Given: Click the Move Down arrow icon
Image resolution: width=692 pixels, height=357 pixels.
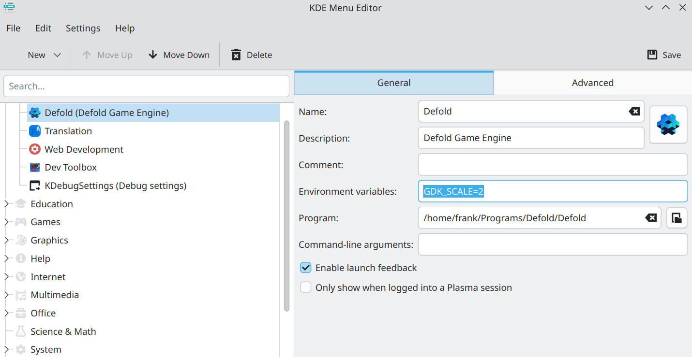Looking at the screenshot, I should 153,55.
